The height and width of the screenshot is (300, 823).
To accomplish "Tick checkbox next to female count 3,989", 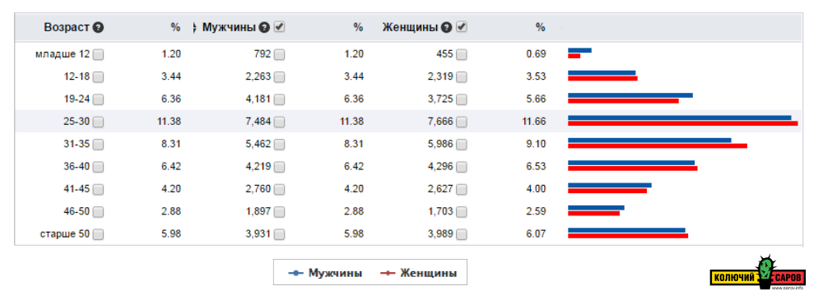I will tap(462, 235).
